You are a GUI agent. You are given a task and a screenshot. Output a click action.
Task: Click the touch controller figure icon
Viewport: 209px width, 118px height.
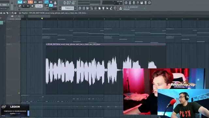111,8
